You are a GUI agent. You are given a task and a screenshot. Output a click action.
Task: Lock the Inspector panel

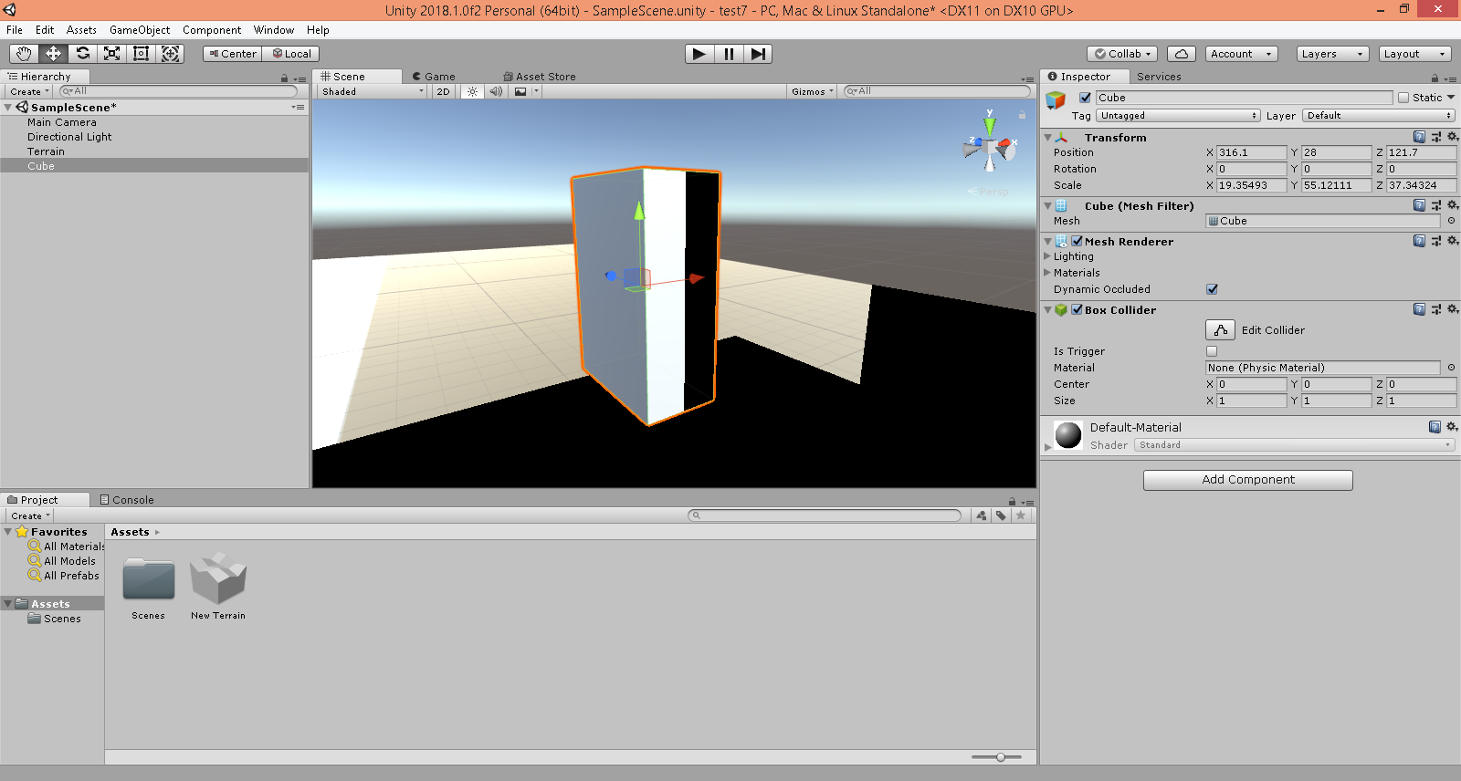click(x=1435, y=78)
